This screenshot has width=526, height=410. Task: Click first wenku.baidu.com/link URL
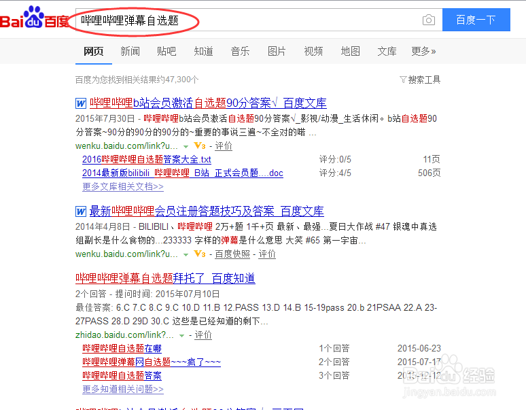[x=126, y=146]
